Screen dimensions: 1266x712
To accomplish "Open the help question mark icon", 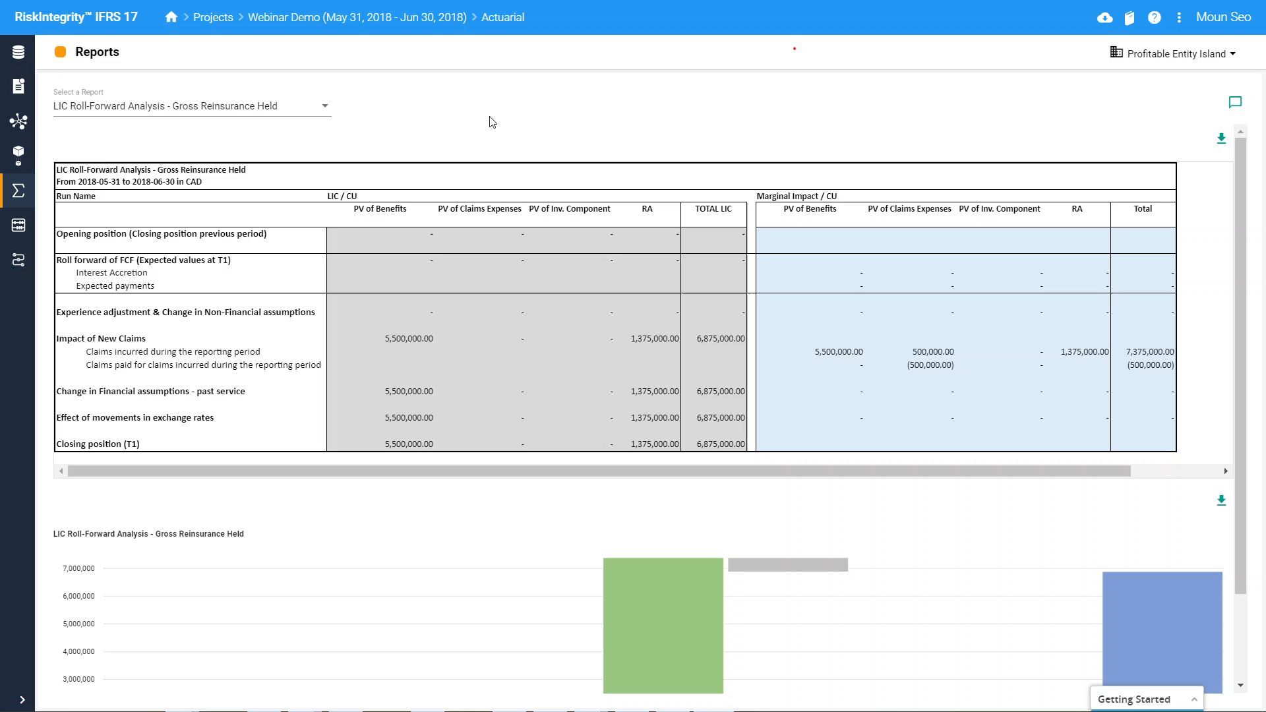I will [x=1154, y=18].
